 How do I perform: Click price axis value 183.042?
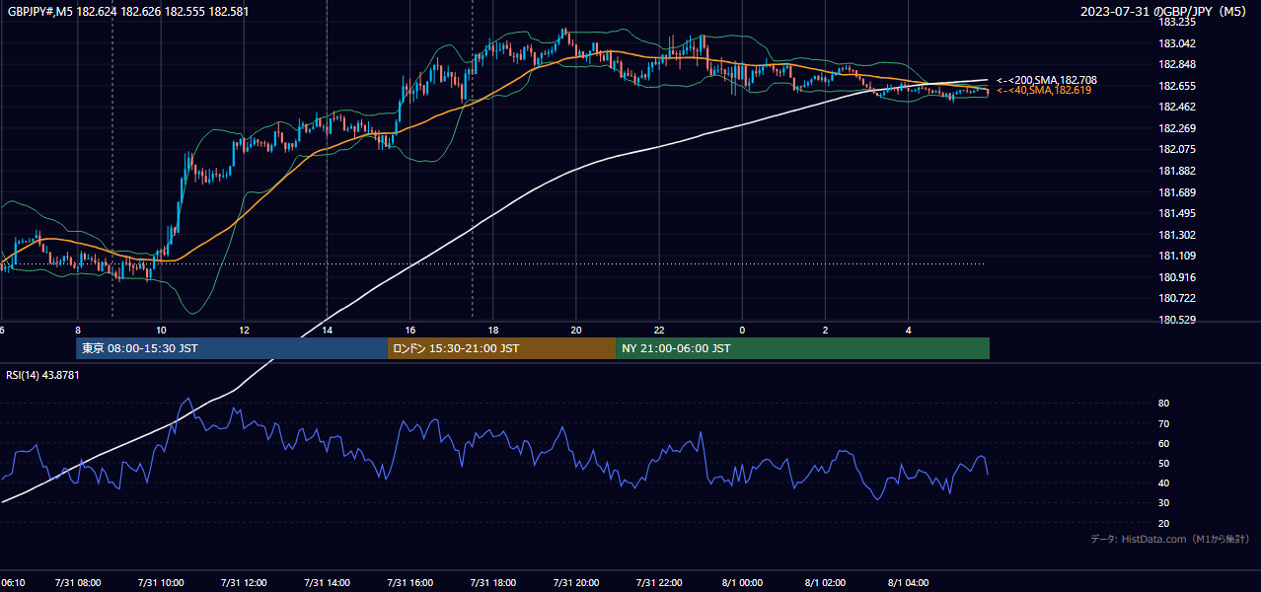[1176, 43]
